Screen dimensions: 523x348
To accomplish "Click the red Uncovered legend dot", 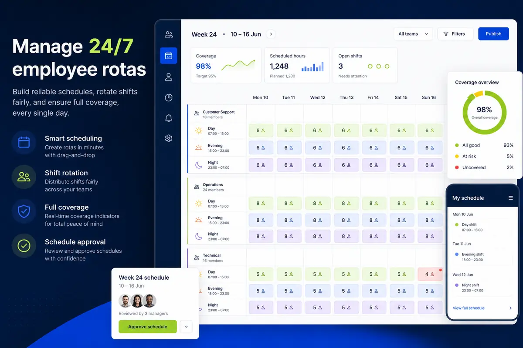I will tap(457, 167).
